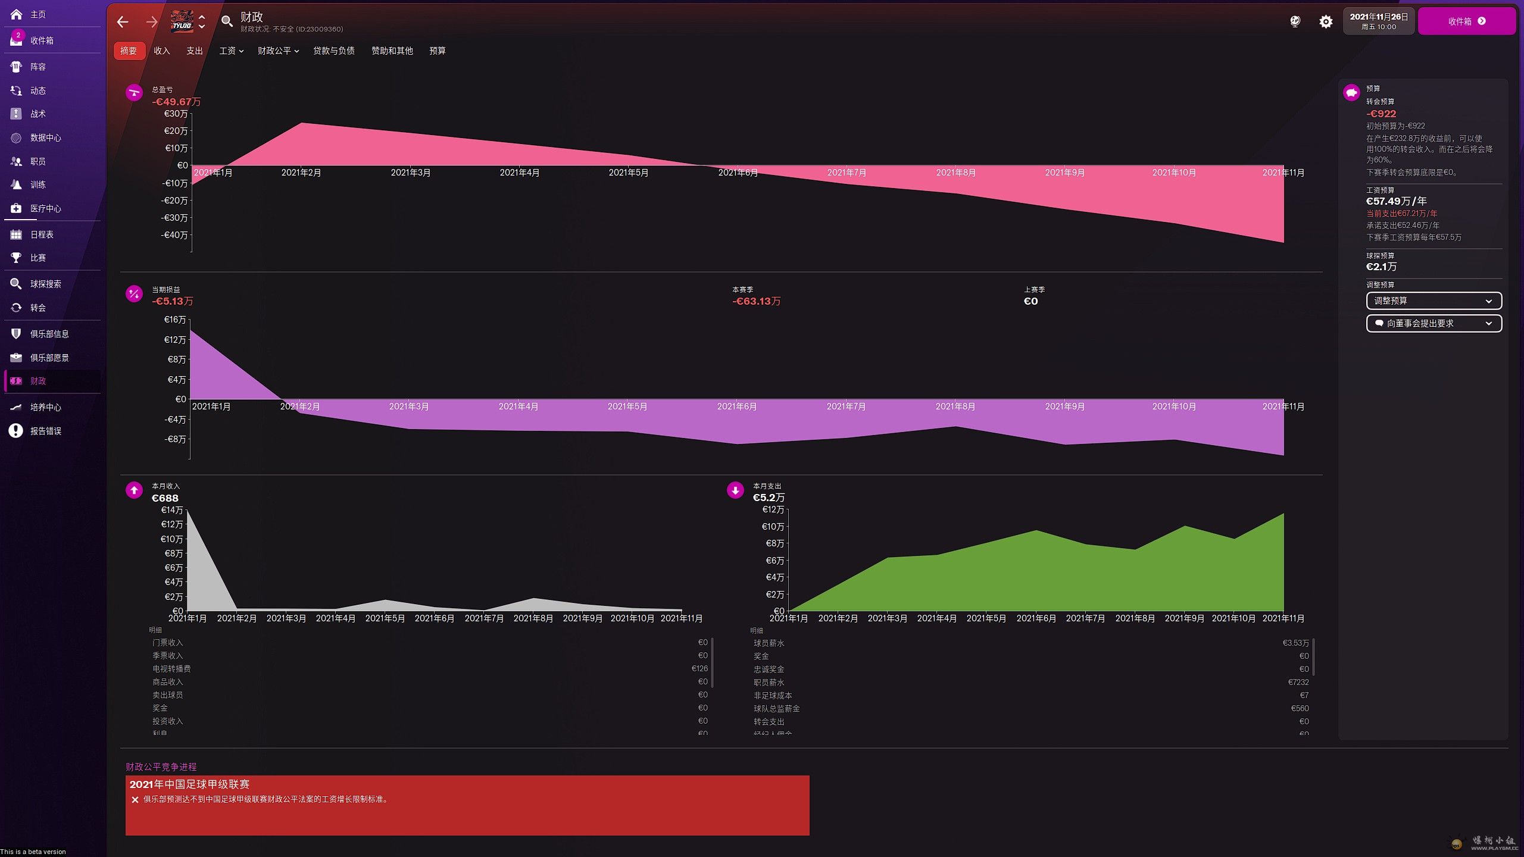Image resolution: width=1524 pixels, height=857 pixels.
Task: Open settings gear icon in top bar
Action: tap(1325, 22)
